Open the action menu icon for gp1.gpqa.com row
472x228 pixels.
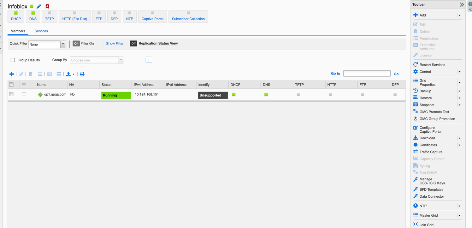(x=24, y=94)
